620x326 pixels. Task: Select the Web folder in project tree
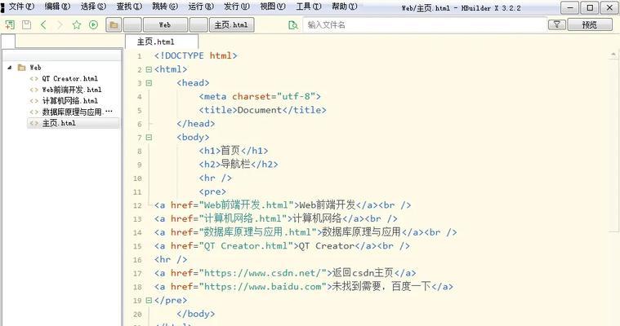pyautogui.click(x=29, y=68)
